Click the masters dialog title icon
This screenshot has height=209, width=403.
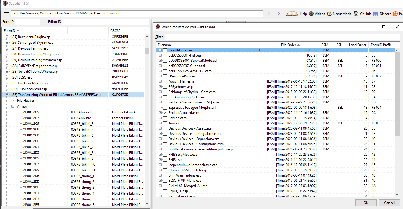pyautogui.click(x=158, y=27)
